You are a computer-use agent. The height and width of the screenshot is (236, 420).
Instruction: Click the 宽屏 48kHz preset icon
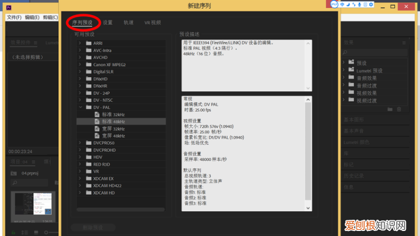point(97,136)
